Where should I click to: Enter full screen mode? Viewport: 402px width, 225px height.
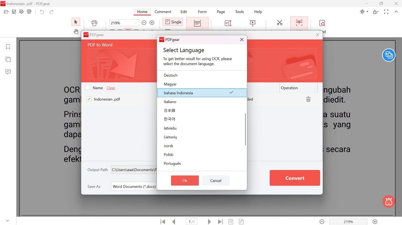(386, 12)
